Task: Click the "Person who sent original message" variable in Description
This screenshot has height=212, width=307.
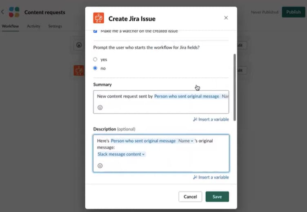Action: pyautogui.click(x=143, y=141)
